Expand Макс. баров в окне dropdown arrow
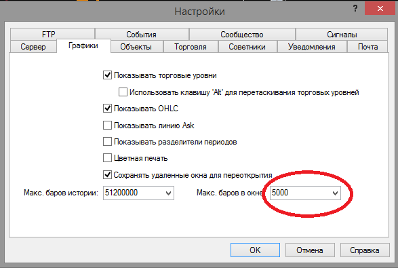The image size is (398, 268). click(x=335, y=193)
